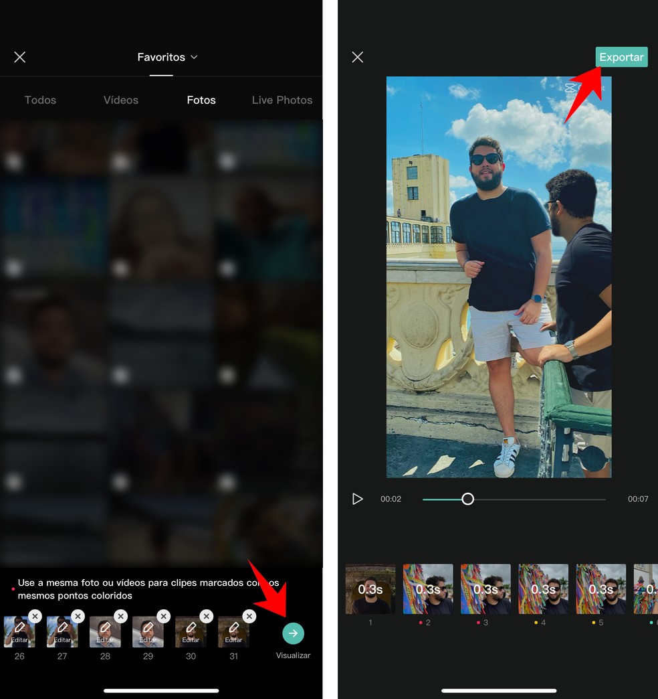Screen dimensions: 658x699
Task: Tap Visualizar to preview the video
Action: [293, 633]
